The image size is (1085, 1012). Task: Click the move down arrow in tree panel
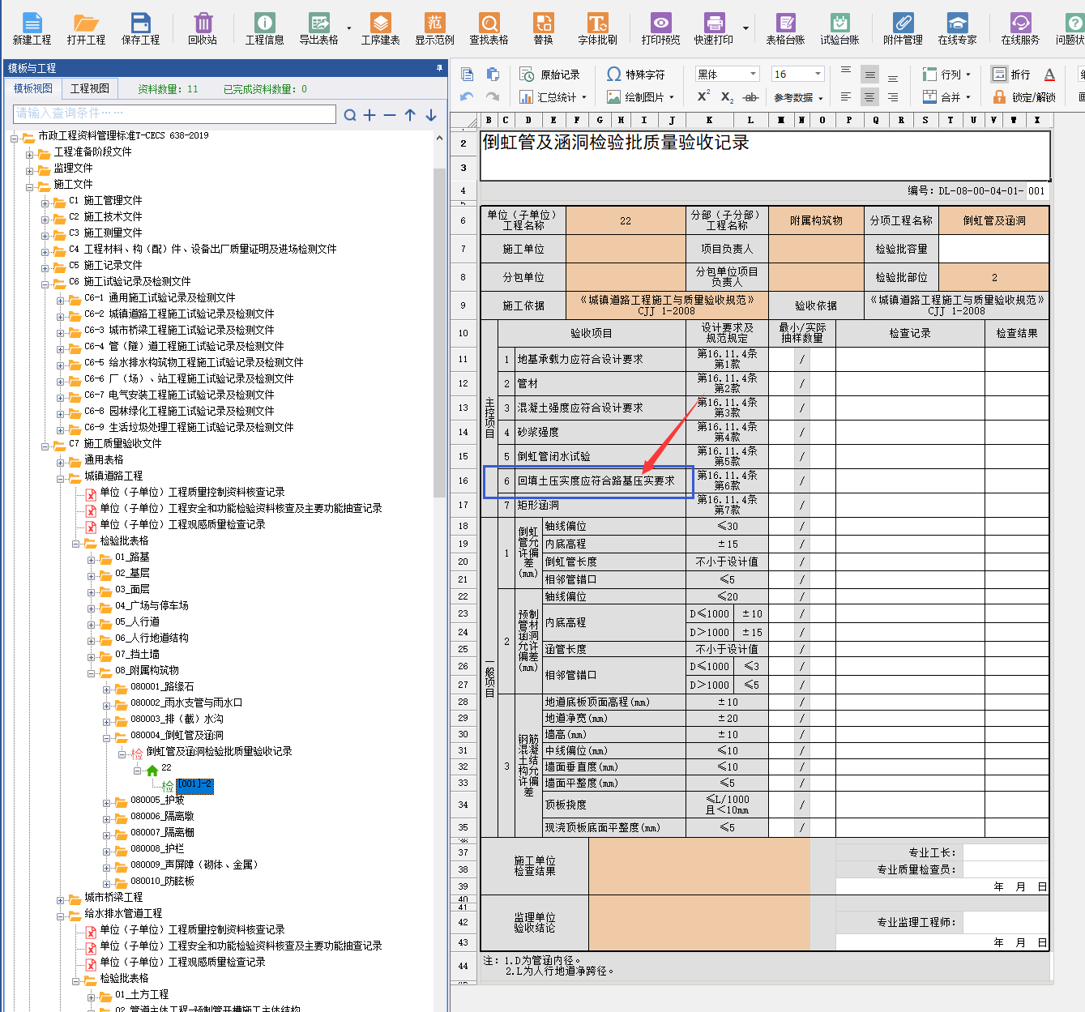[431, 115]
